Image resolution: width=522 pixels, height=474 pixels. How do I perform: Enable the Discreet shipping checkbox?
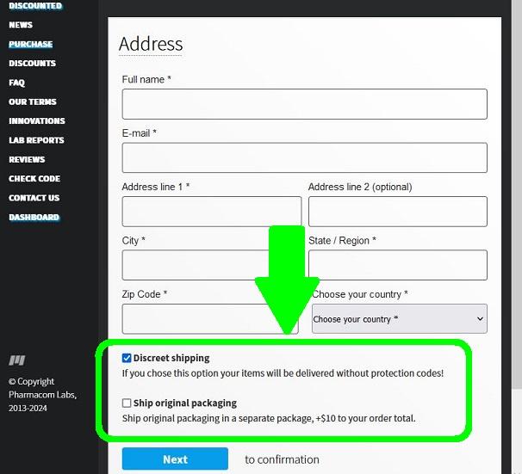click(127, 358)
